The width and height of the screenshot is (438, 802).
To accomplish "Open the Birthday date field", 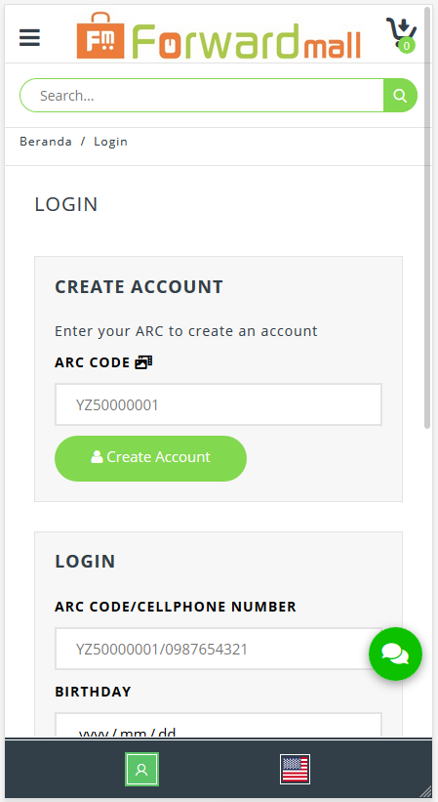I will tap(219, 725).
